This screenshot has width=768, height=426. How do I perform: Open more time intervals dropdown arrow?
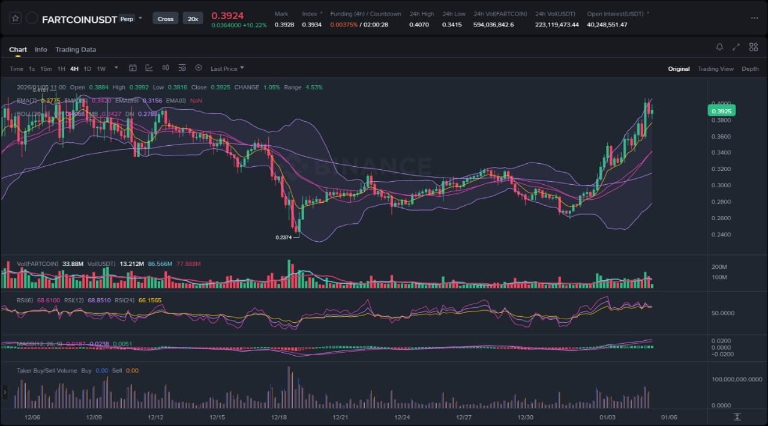(x=116, y=68)
